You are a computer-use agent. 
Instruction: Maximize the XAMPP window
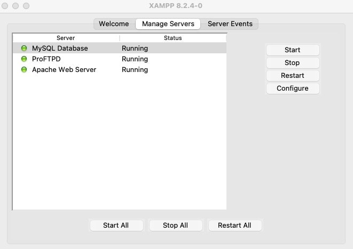[26, 6]
